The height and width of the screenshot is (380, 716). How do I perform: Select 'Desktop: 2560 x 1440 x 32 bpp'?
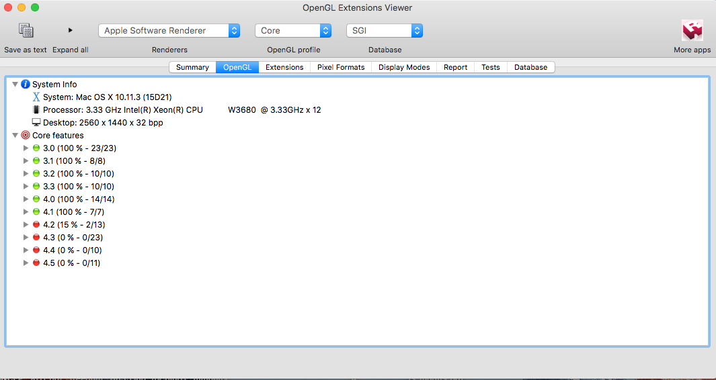coord(103,123)
